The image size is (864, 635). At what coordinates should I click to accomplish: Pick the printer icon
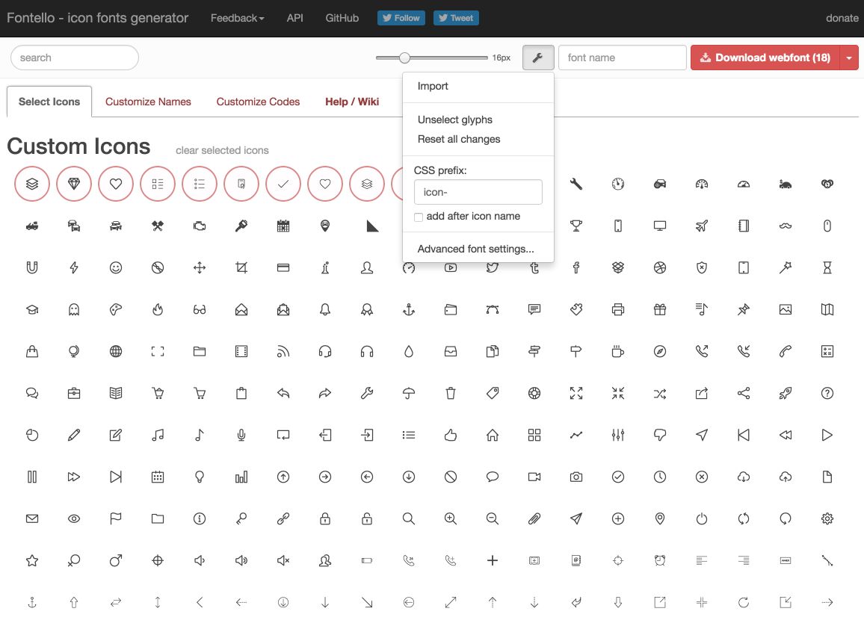pos(617,309)
